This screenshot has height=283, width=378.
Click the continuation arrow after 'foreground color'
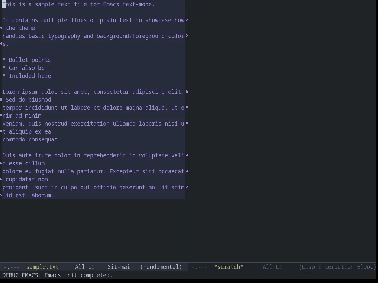[187, 36]
